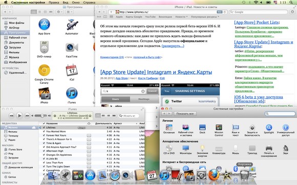Uncheck A Little Bit track checkbox

(44, 159)
